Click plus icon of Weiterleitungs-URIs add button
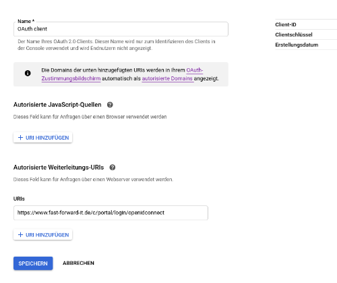Screen dimensions: 337x283 20,235
